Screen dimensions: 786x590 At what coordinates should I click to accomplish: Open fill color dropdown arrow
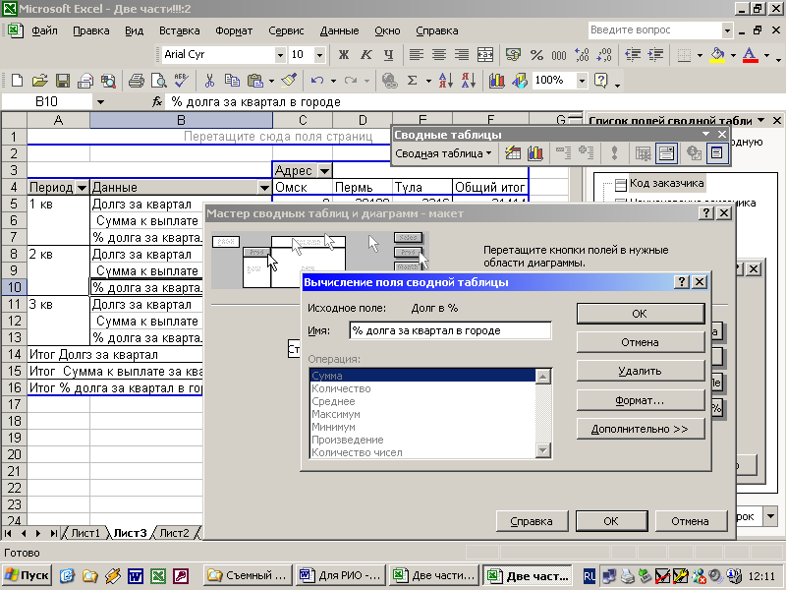[733, 55]
